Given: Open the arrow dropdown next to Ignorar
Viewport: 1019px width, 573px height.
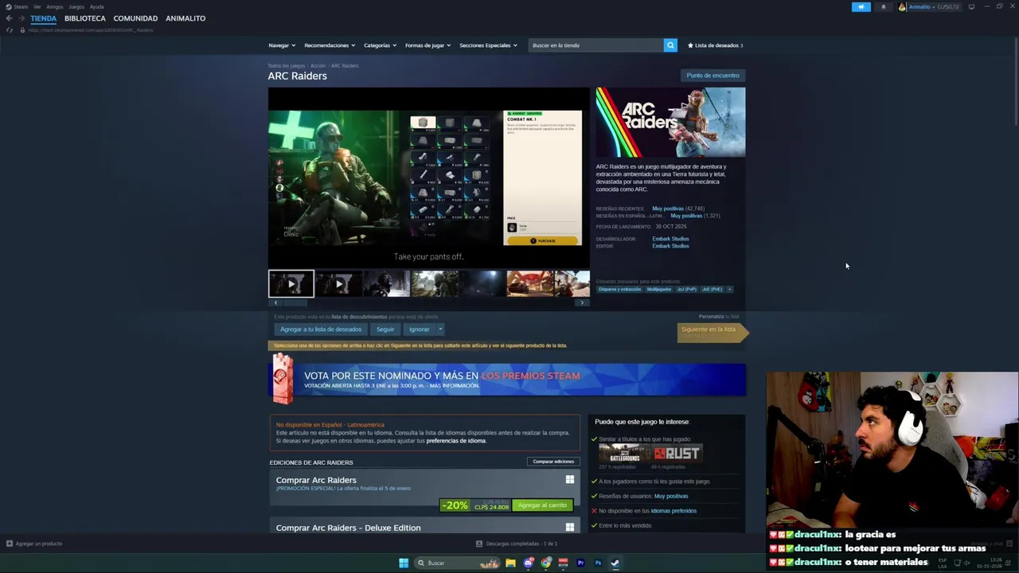Looking at the screenshot, I should pyautogui.click(x=439, y=329).
